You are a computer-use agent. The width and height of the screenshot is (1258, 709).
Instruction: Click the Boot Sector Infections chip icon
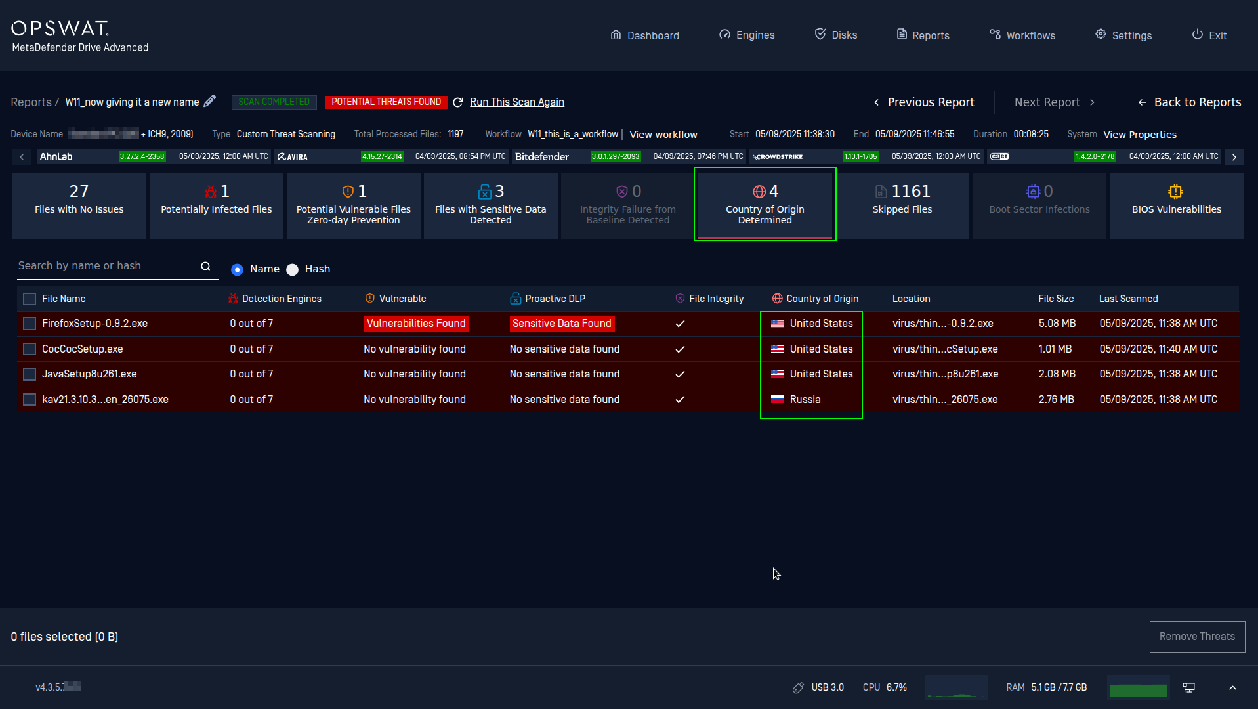(1033, 192)
